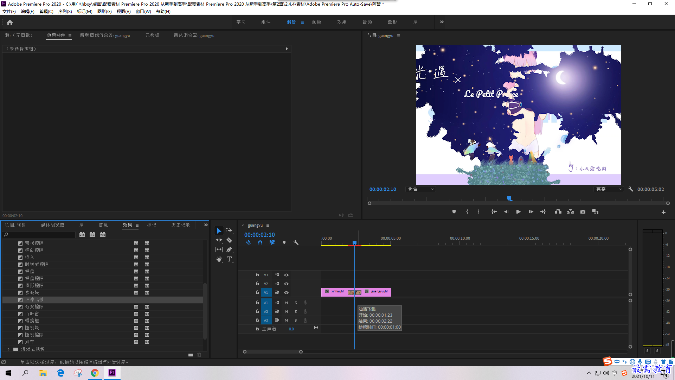This screenshot has width=675, height=380.
Task: Click the Lift button
Action: (x=558, y=212)
